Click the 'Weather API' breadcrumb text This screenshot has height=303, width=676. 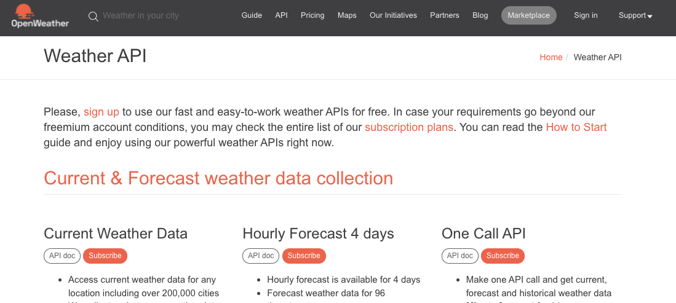[597, 57]
